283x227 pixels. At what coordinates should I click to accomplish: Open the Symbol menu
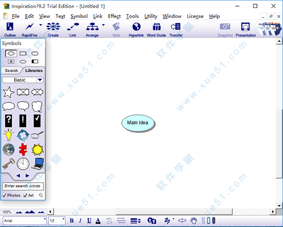coord(79,16)
